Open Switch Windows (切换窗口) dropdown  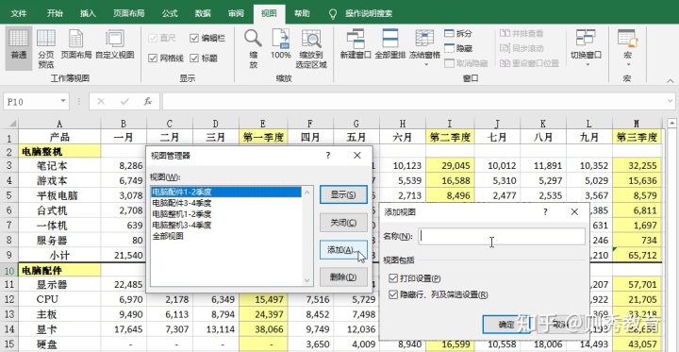586,48
